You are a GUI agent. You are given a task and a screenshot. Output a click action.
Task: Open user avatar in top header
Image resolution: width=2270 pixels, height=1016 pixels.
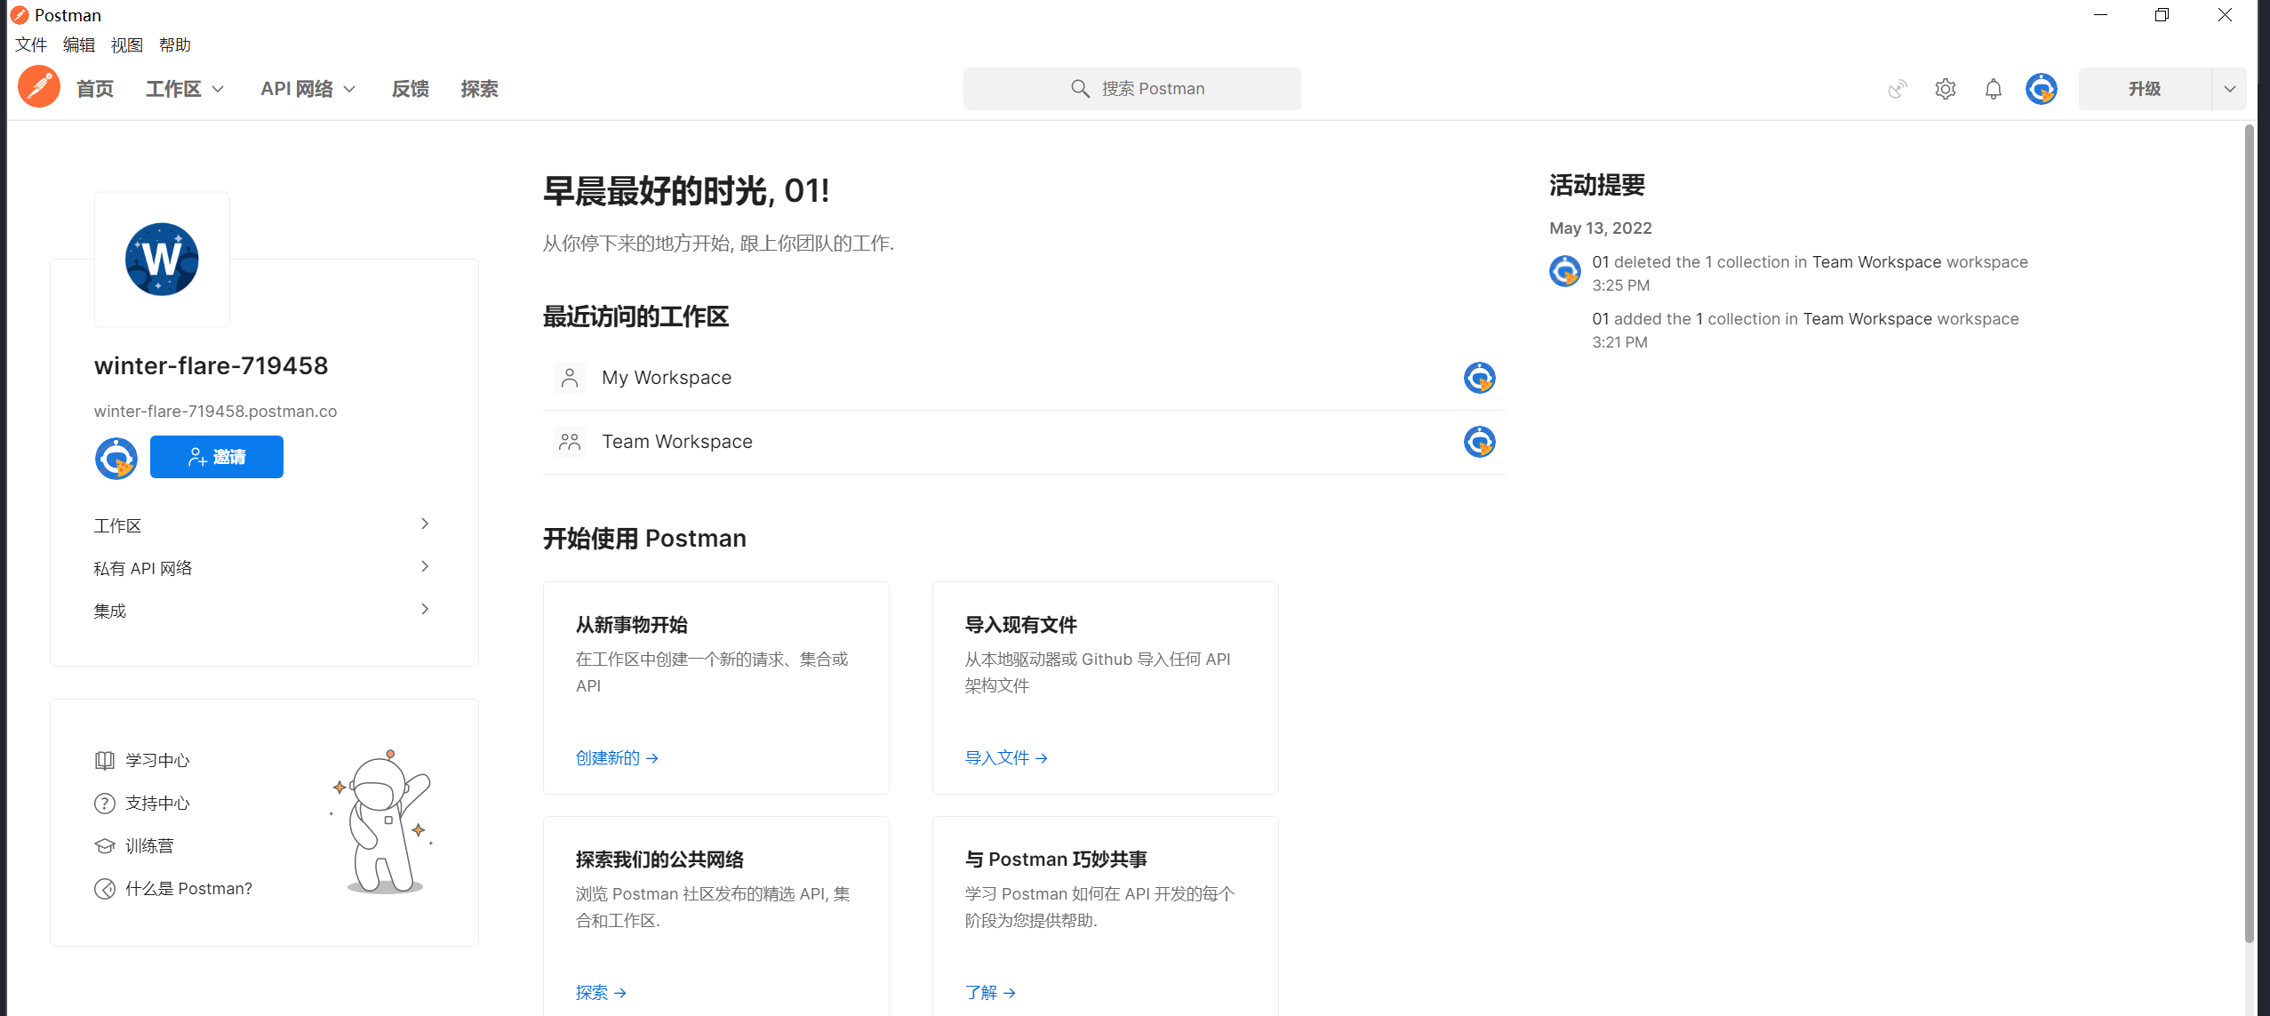click(2041, 89)
